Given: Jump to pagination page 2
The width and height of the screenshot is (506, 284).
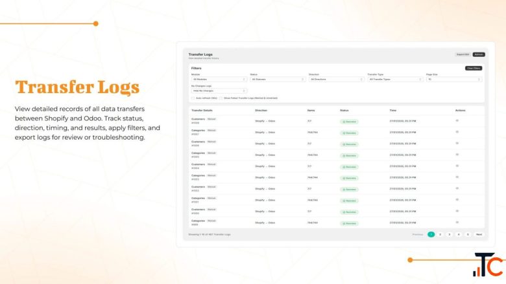Looking at the screenshot, I should pos(440,234).
